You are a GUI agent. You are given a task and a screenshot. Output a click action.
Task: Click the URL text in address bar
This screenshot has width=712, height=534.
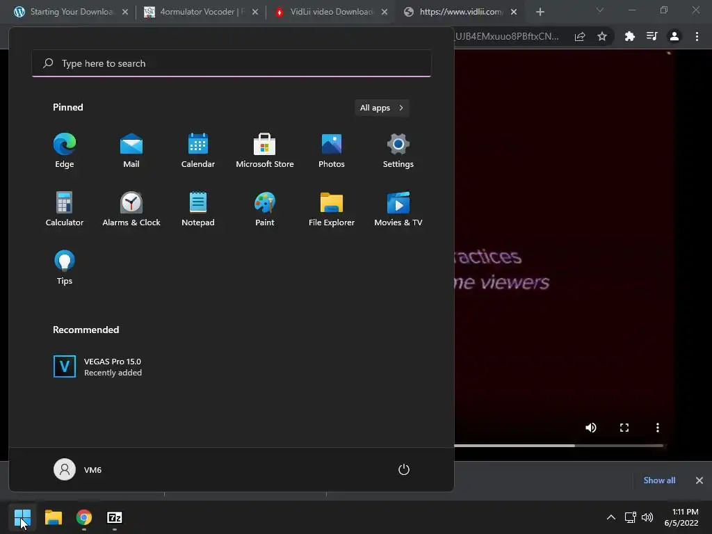point(507,36)
